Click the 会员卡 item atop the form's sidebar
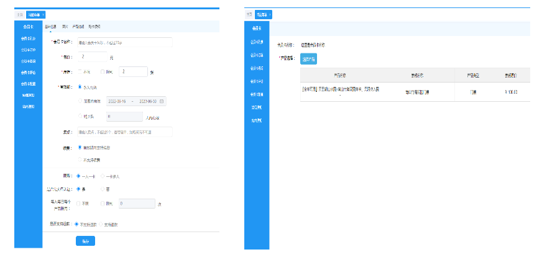This screenshot has width=547, height=270. click(x=28, y=27)
